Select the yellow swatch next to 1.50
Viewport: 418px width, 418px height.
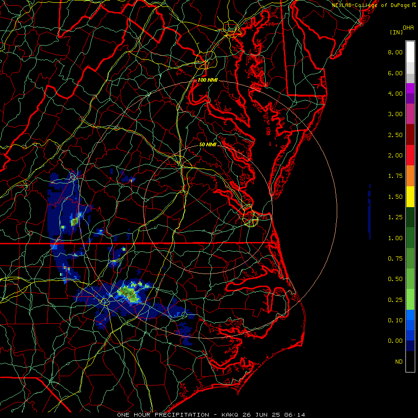point(410,196)
